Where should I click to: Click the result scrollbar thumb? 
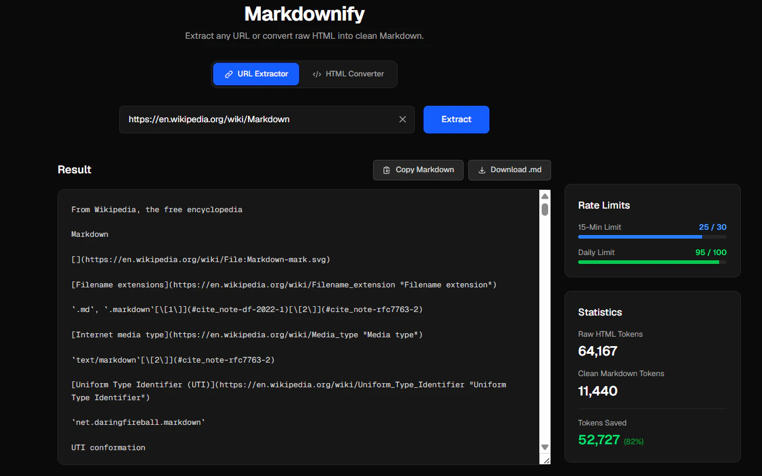(545, 209)
